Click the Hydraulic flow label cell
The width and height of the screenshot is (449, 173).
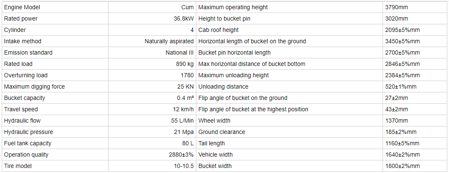tap(55, 121)
